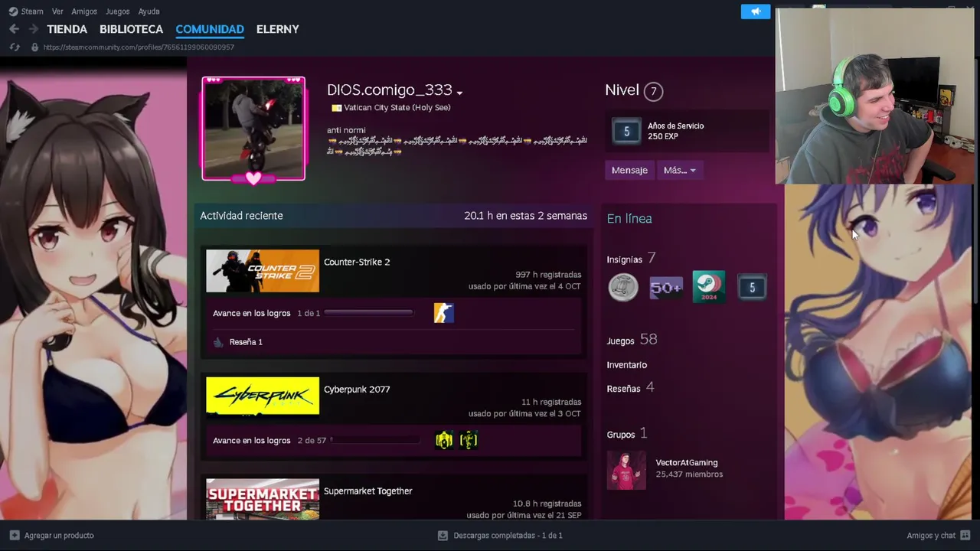Click the 50+ game collector badge

pyautogui.click(x=666, y=288)
